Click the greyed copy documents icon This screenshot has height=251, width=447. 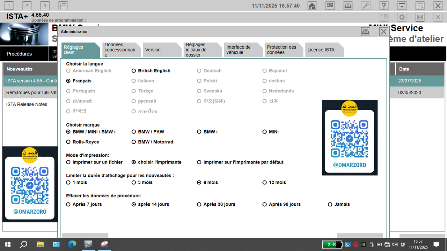click(x=384, y=17)
